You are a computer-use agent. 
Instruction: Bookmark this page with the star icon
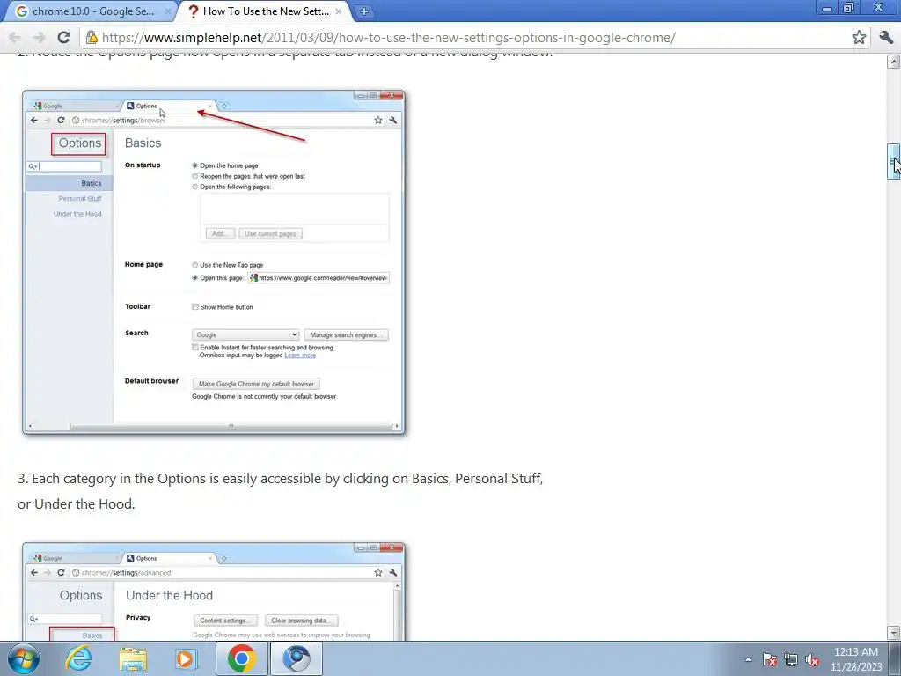tap(859, 38)
